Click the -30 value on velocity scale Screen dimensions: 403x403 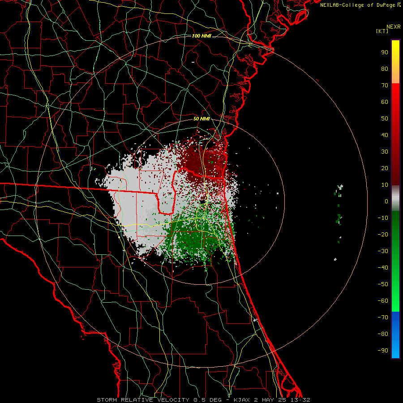pyautogui.click(x=383, y=251)
